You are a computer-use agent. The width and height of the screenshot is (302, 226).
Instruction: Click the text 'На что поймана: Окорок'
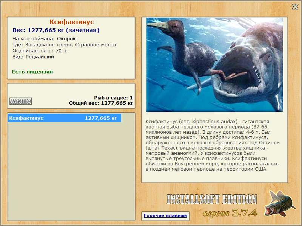pos(44,39)
